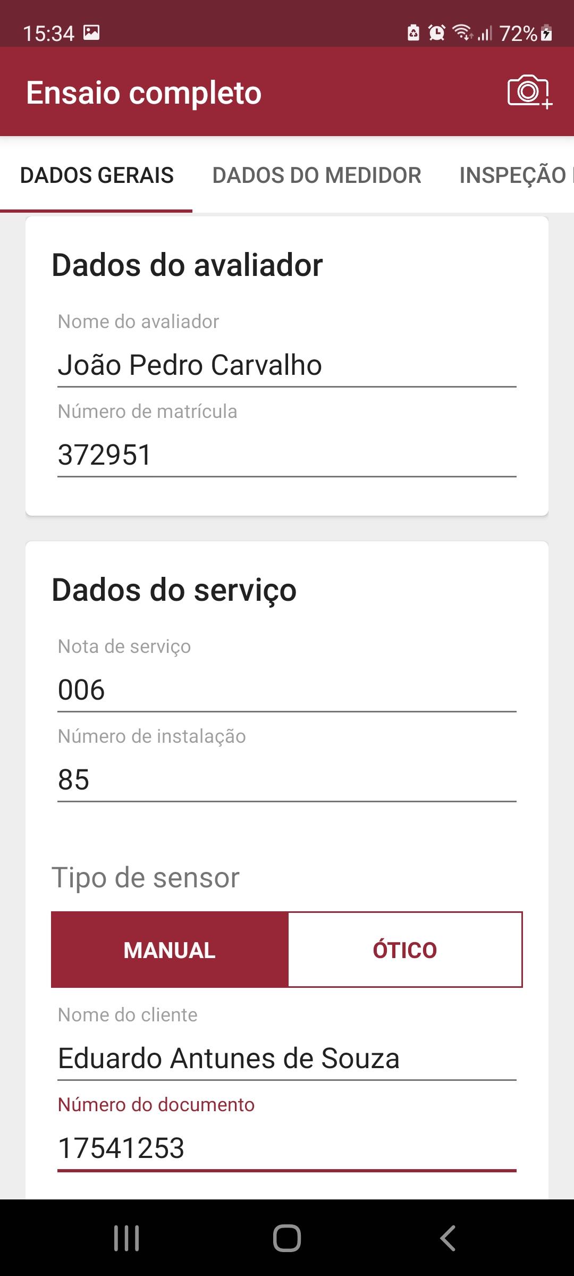This screenshot has height=1276, width=574.
Task: Edit the Nota de serviço field
Action: (x=287, y=690)
